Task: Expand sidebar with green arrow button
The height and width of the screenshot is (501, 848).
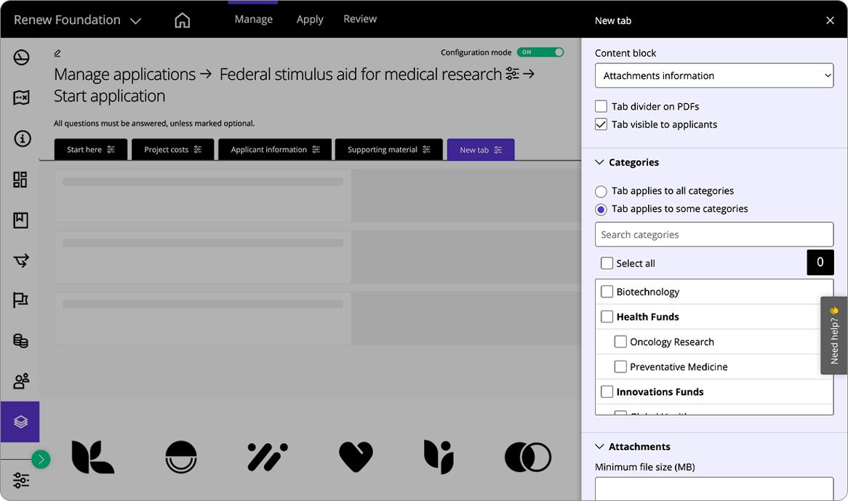Action: pos(41,459)
